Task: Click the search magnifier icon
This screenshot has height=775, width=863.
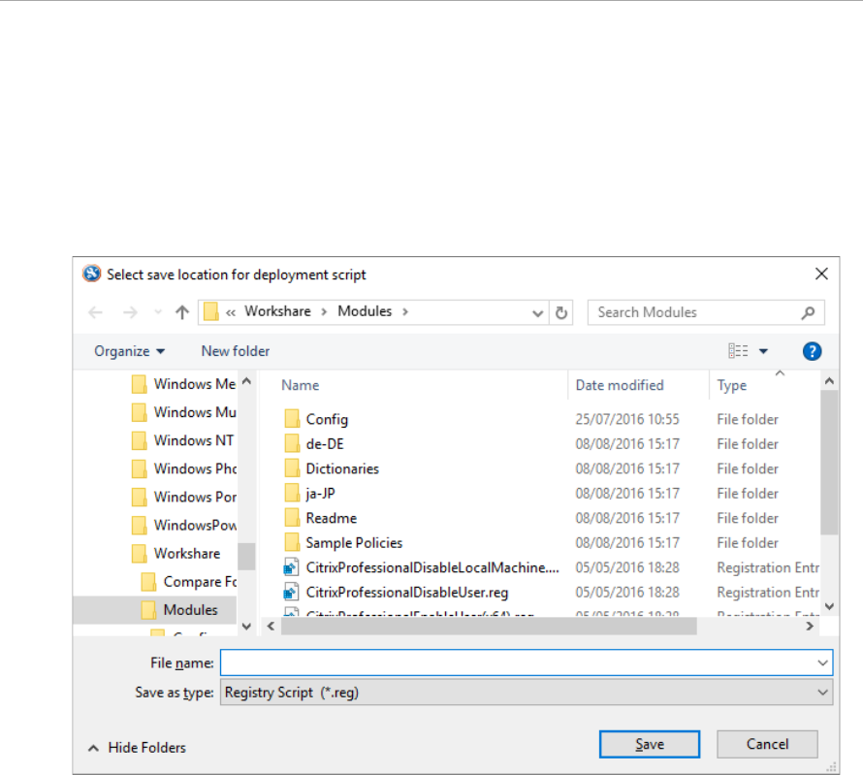Action: [808, 312]
